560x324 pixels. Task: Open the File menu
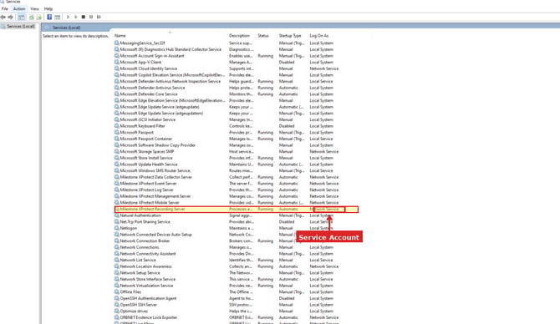5,8
